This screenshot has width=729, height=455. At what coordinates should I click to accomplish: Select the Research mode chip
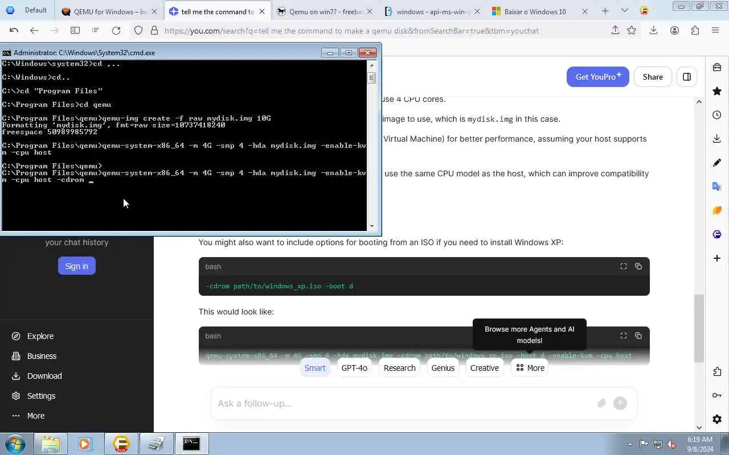tap(399, 368)
